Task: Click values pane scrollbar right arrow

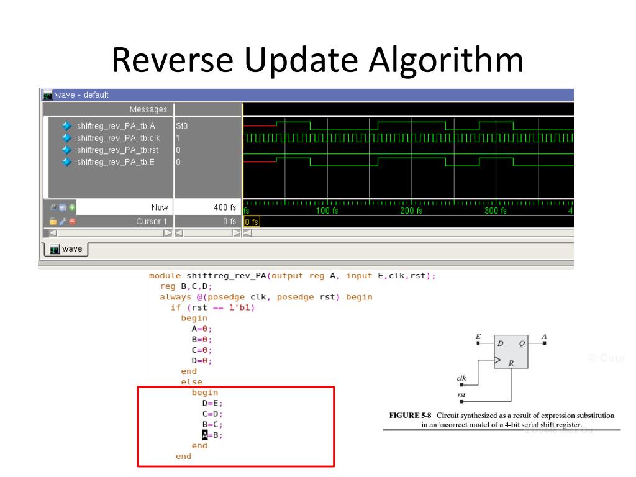Action: 236,234
